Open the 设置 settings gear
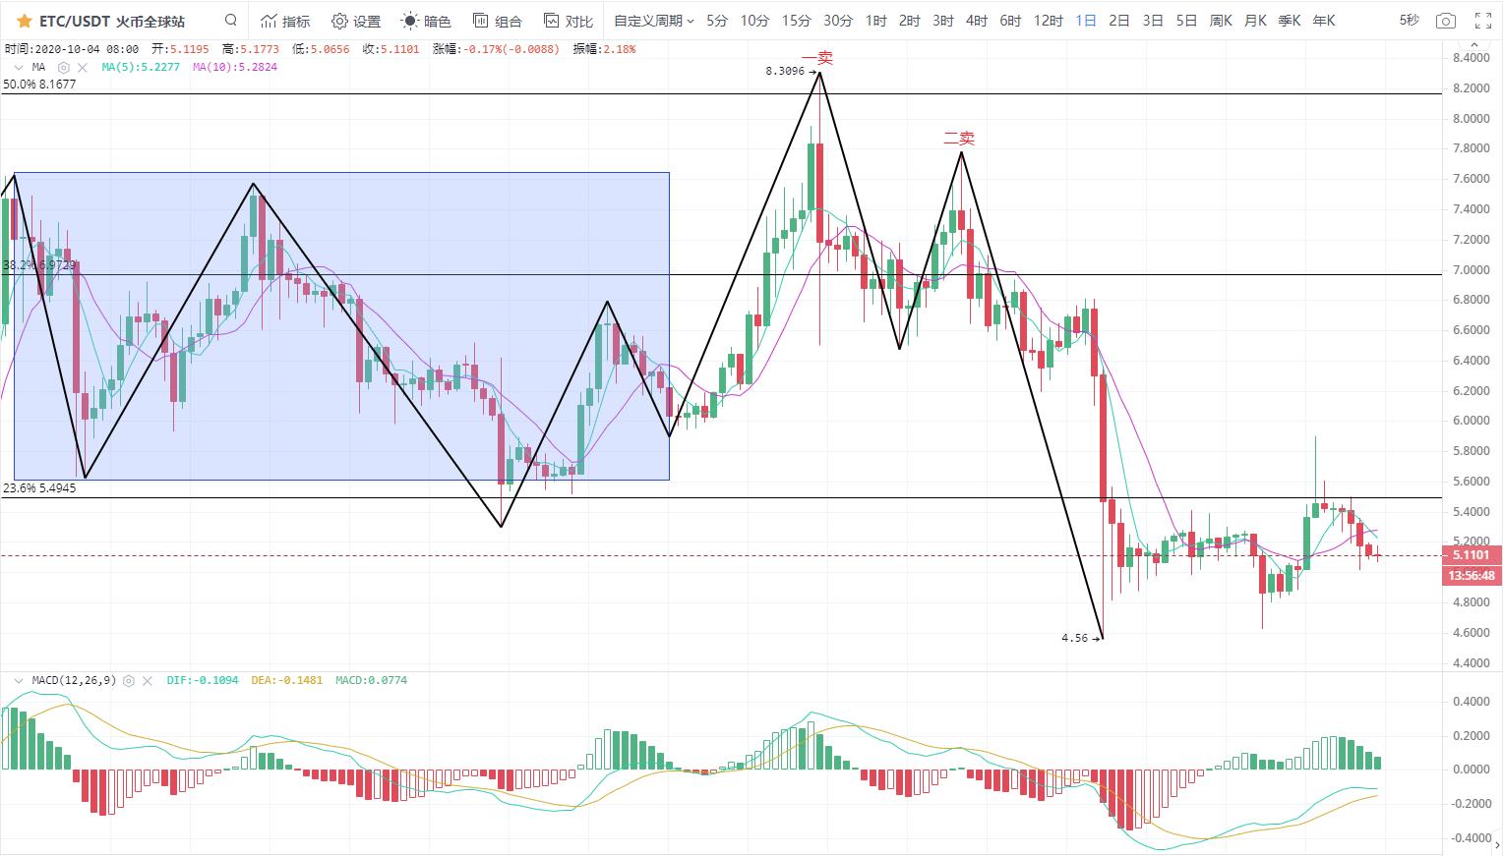1503x856 pixels. (x=356, y=21)
